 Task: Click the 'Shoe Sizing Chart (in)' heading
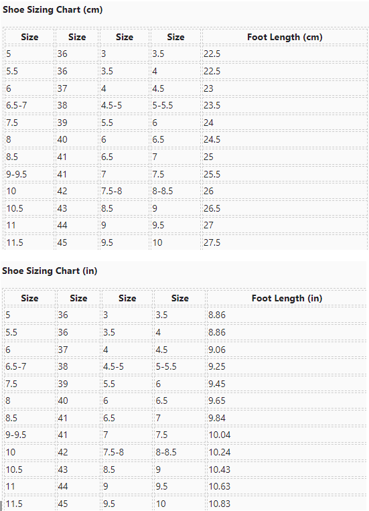[50, 271]
